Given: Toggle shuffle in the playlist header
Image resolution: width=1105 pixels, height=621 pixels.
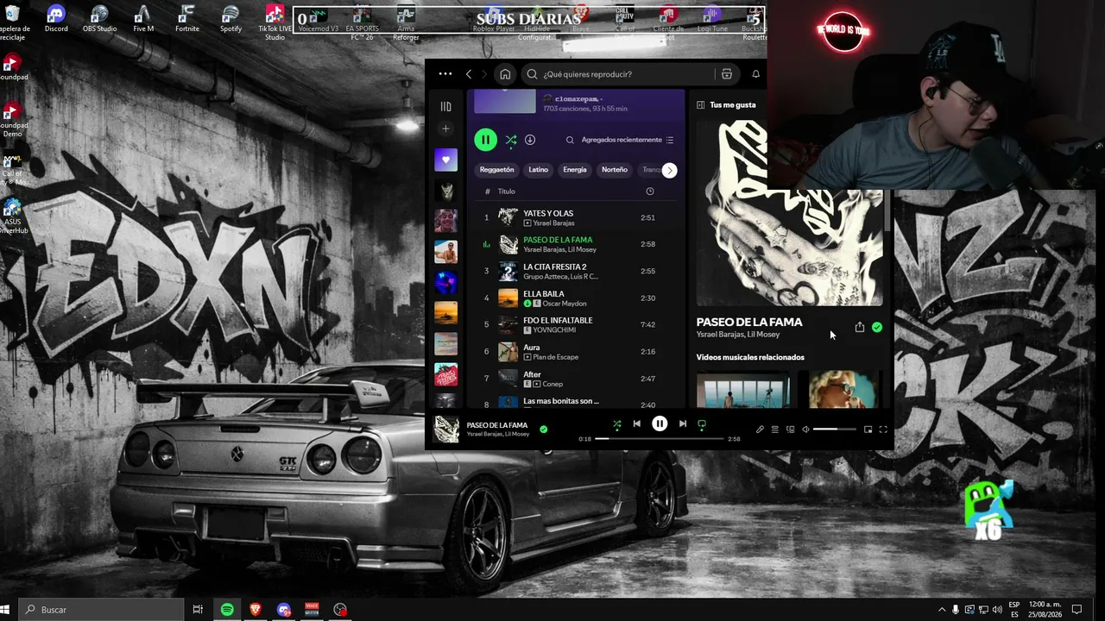Looking at the screenshot, I should point(511,140).
